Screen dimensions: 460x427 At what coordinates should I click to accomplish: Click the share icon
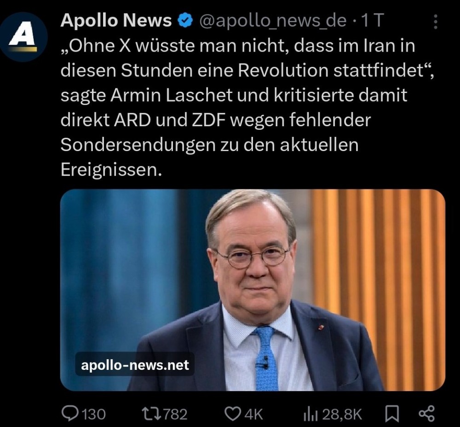pos(426,413)
